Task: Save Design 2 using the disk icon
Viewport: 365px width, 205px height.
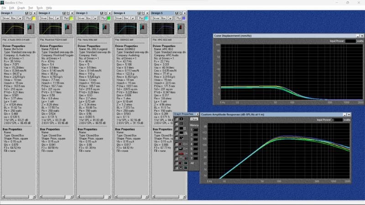Action: coord(64,13)
